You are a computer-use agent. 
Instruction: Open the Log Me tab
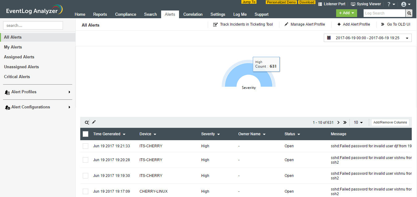(240, 14)
